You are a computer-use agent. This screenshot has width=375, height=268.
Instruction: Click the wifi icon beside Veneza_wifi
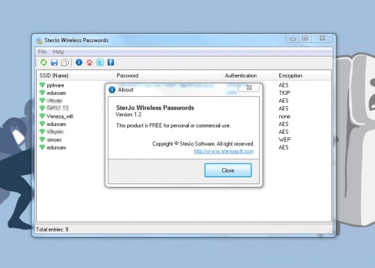(42, 116)
